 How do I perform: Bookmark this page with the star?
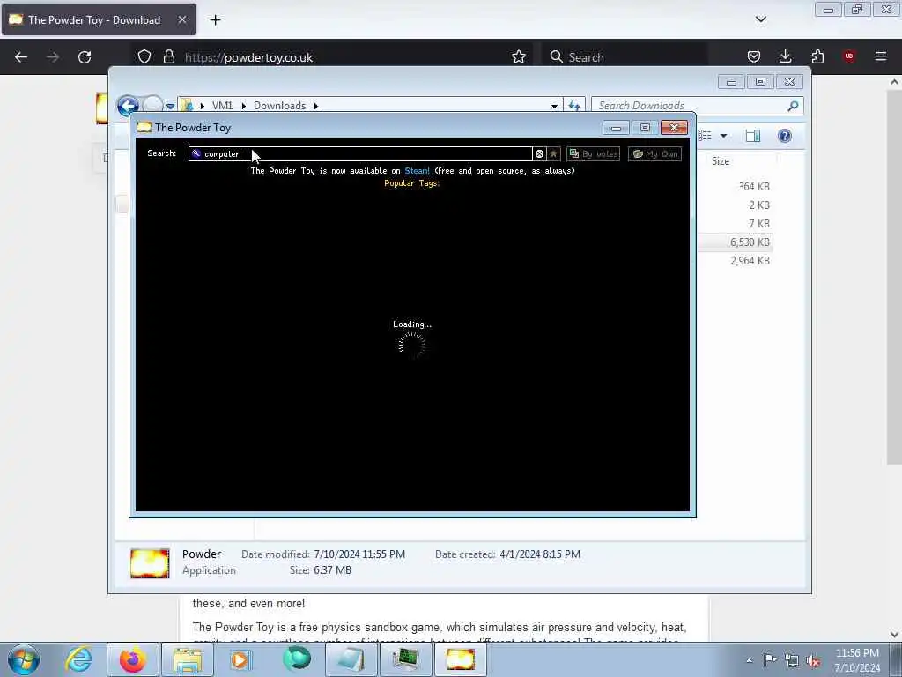519,56
